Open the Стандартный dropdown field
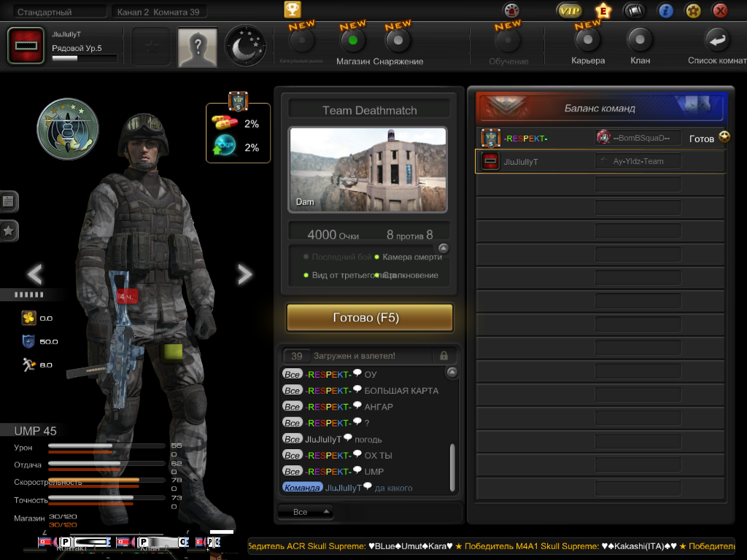Image resolution: width=747 pixels, height=560 pixels. pos(60,12)
